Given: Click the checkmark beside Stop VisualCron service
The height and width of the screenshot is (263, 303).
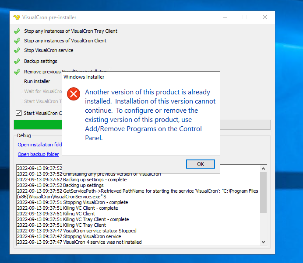Looking at the screenshot, I should pyautogui.click(x=17, y=51).
